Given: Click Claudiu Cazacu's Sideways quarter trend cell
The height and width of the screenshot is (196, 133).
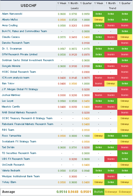Looking at the screenshot, I should click(x=125, y=37).
